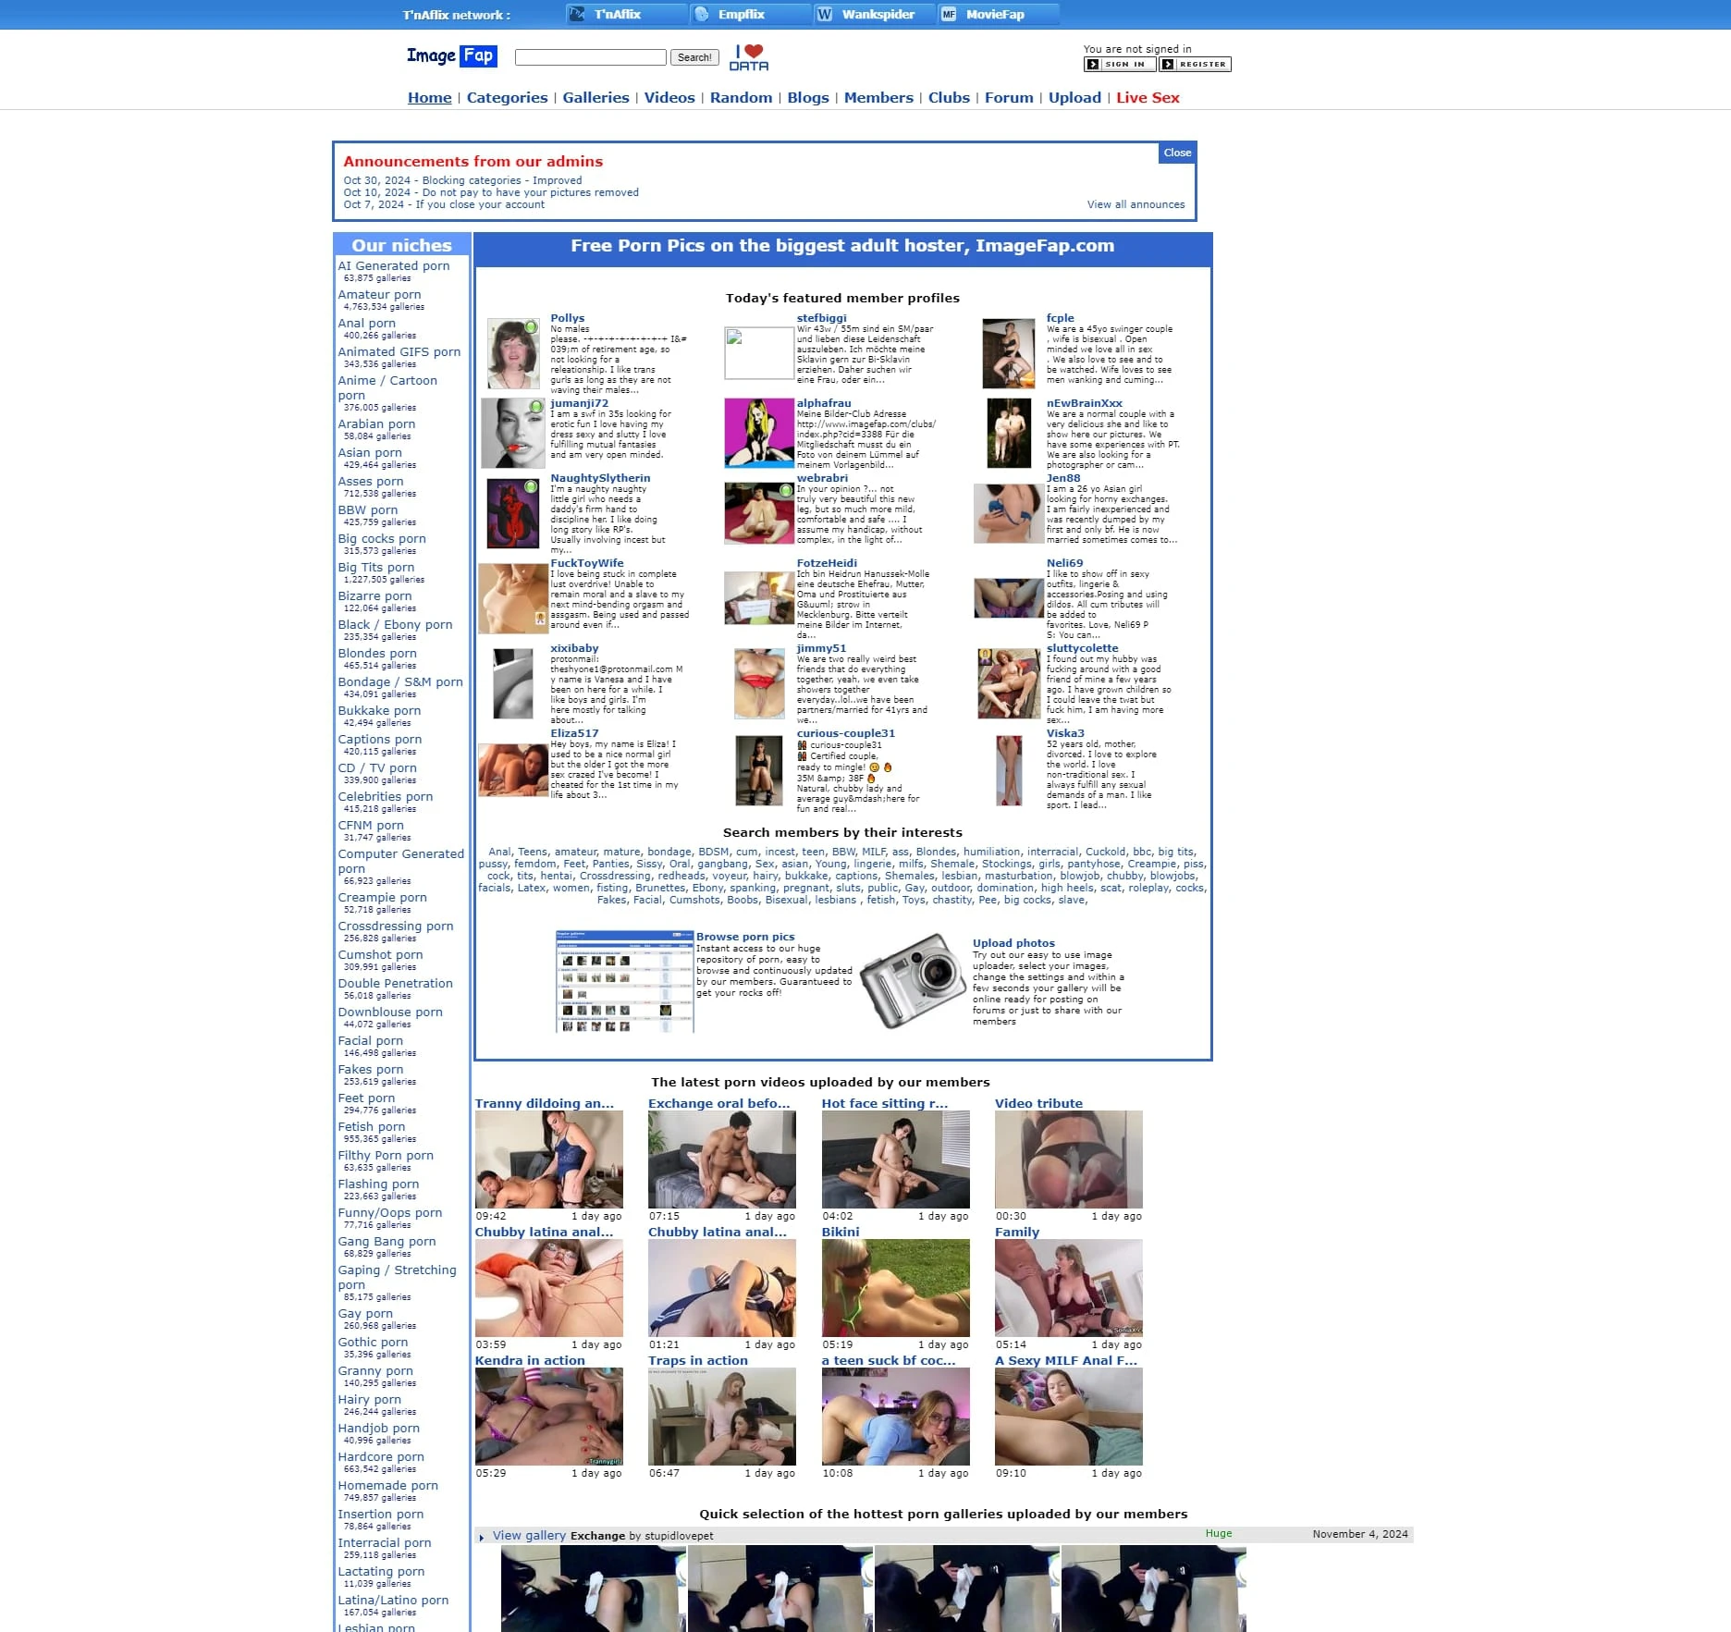The height and width of the screenshot is (1632, 1731).
Task: Open T'nAflix from the network bar
Action: (617, 14)
